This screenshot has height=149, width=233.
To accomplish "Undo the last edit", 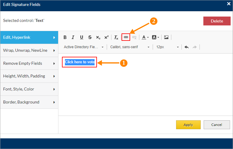I will click(x=186, y=47).
